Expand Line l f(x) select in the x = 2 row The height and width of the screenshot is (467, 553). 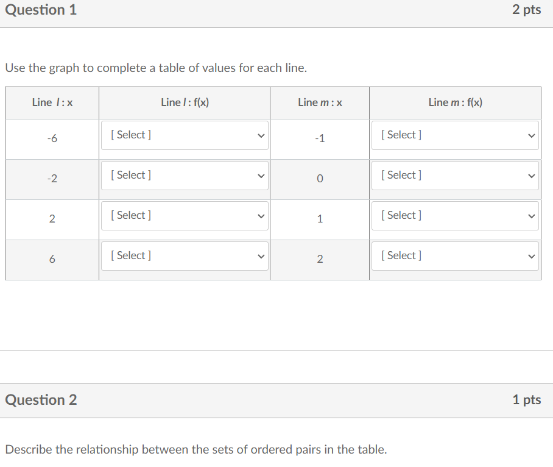pyautogui.click(x=185, y=216)
